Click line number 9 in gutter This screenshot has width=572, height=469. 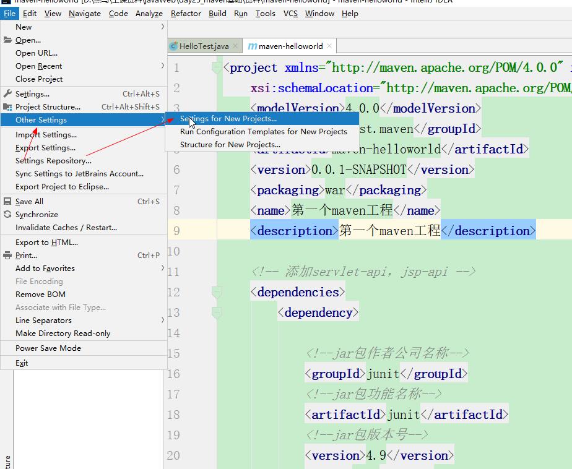tap(176, 231)
